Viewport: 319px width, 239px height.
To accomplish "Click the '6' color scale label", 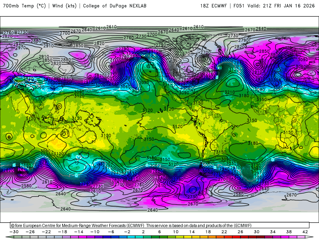I will pos(159,232).
